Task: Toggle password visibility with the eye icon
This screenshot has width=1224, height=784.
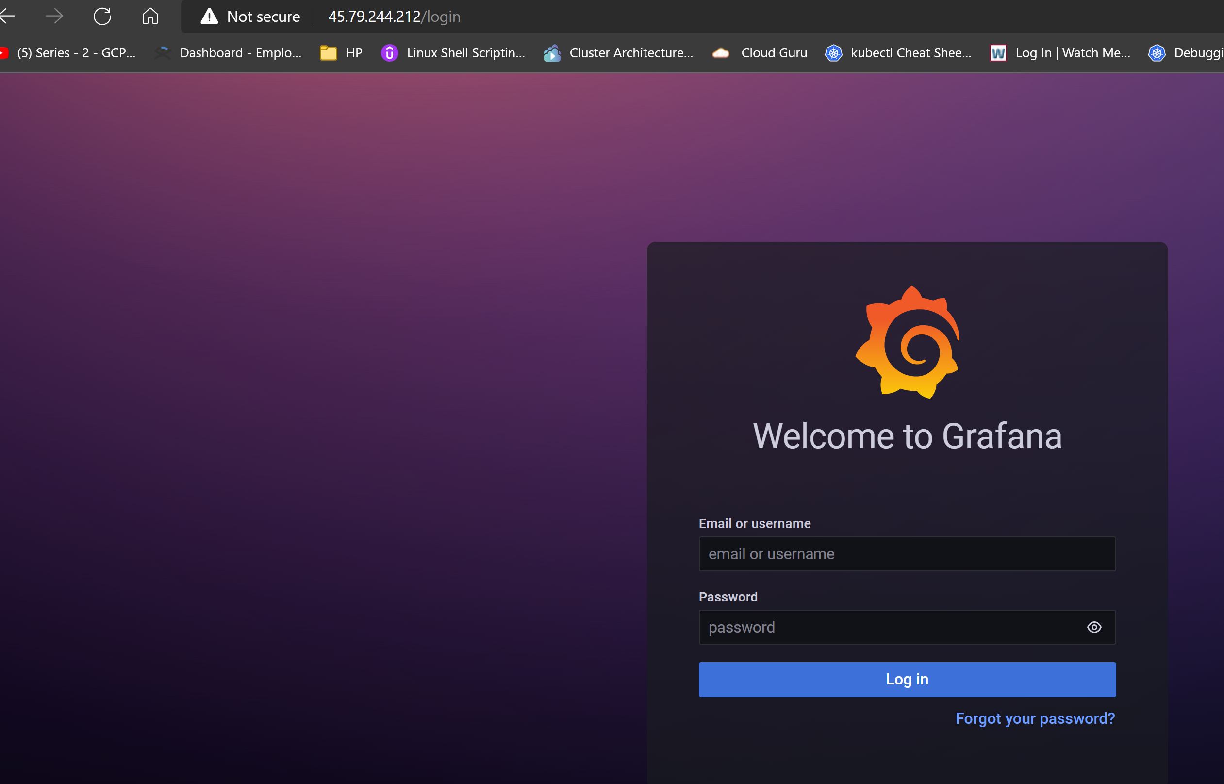Action: coord(1094,627)
